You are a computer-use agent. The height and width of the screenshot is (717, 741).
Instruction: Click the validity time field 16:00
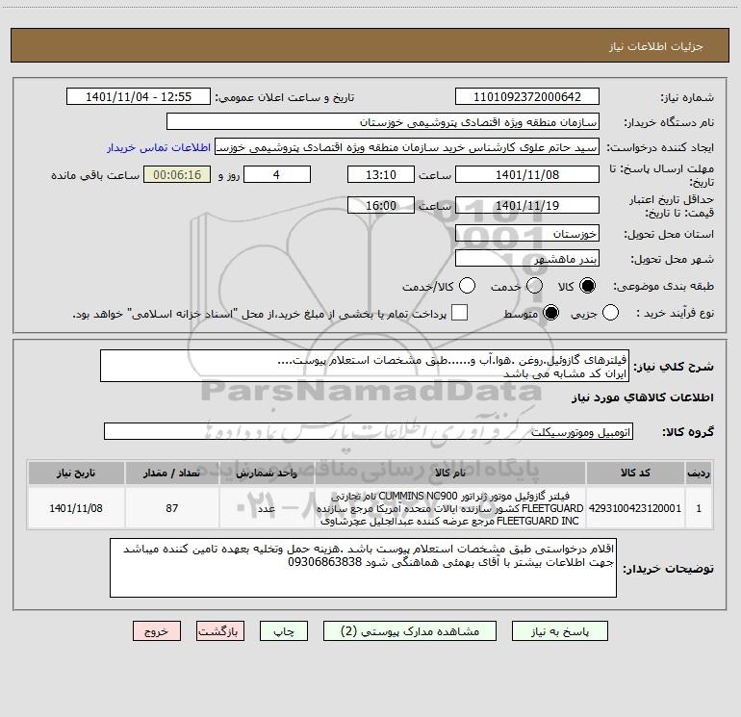[x=381, y=206]
